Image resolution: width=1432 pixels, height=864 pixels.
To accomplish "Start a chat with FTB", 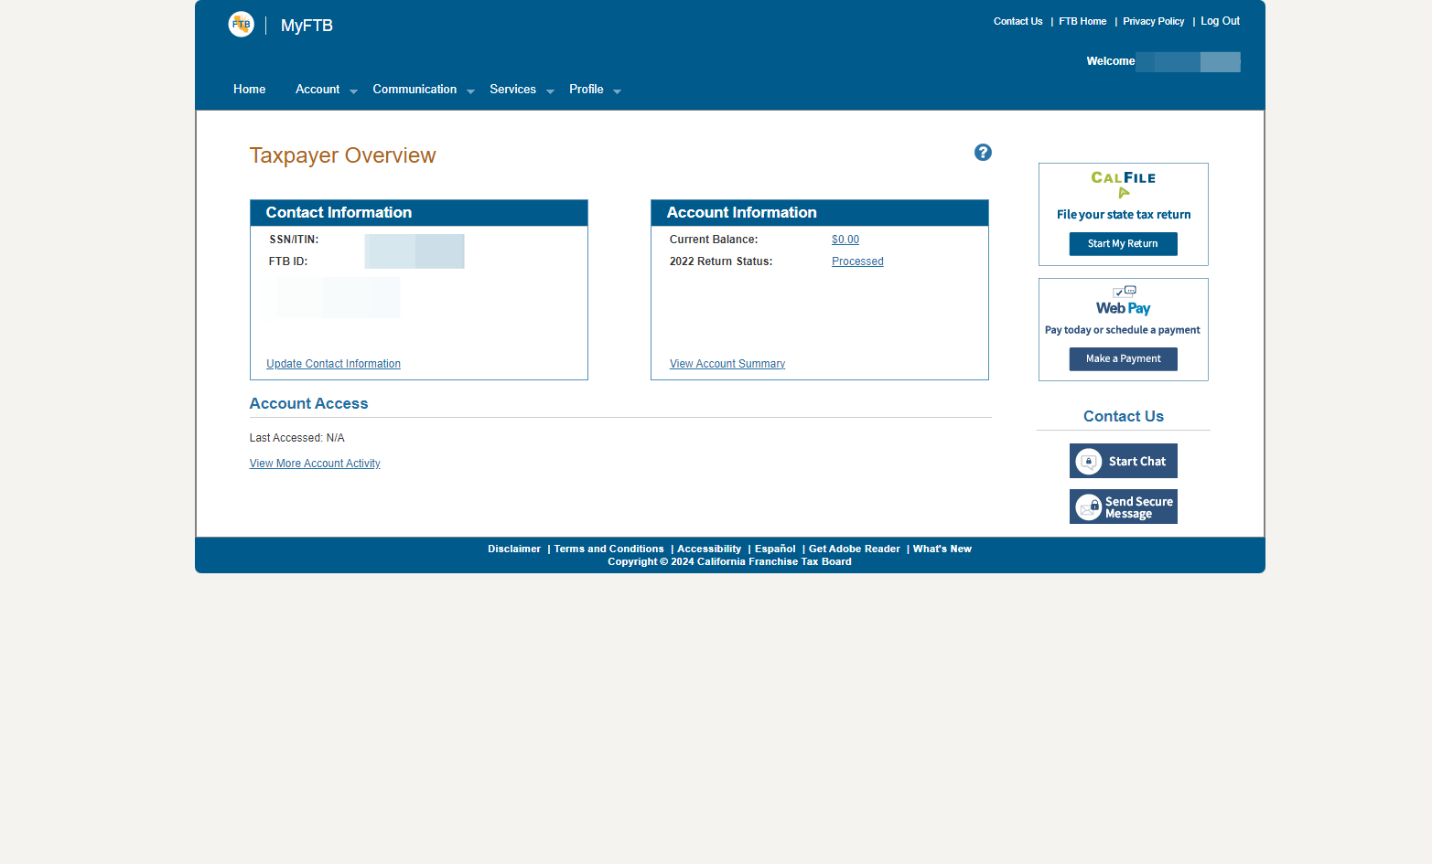I will [1124, 461].
